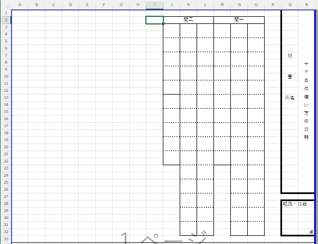Select row 22 header

pyautogui.click(x=6, y=161)
